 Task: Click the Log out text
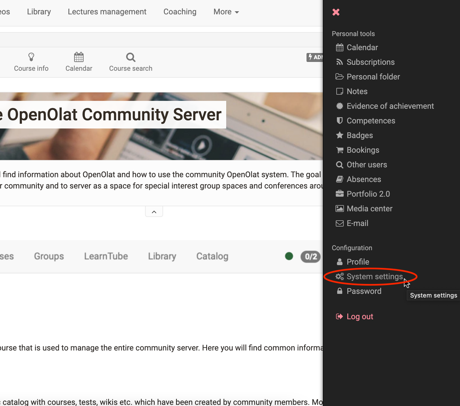[360, 316]
